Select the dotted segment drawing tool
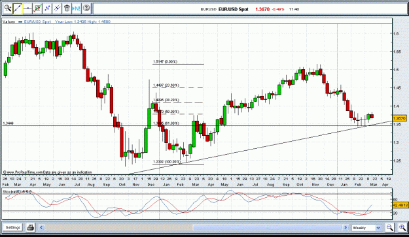This screenshot has width=409, height=237. tap(47, 8)
